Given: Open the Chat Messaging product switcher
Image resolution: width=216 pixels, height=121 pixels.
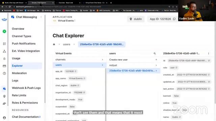Looking at the screenshot, I should point(41,17).
